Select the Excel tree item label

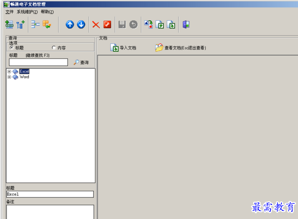(x=24, y=71)
